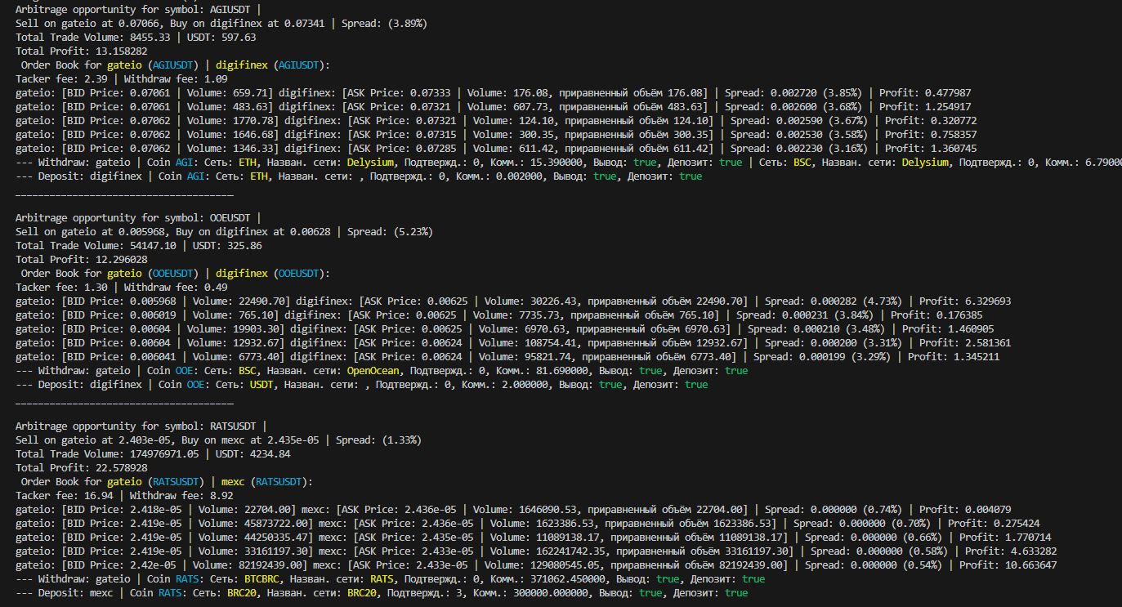1122x607 pixels.
Task: Click 'Withdraw fee: 0.49' value
Action: coord(176,288)
